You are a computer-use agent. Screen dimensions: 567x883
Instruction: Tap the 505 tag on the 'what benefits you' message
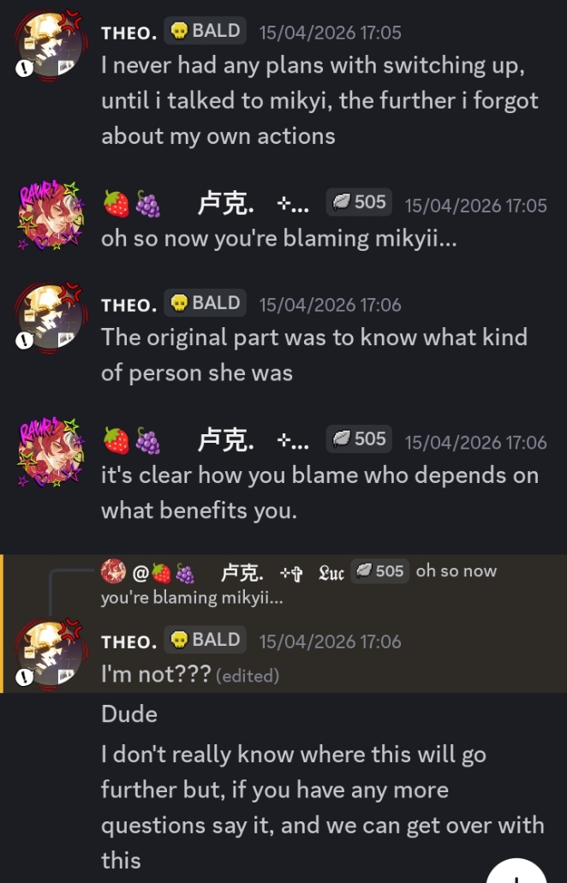359,439
